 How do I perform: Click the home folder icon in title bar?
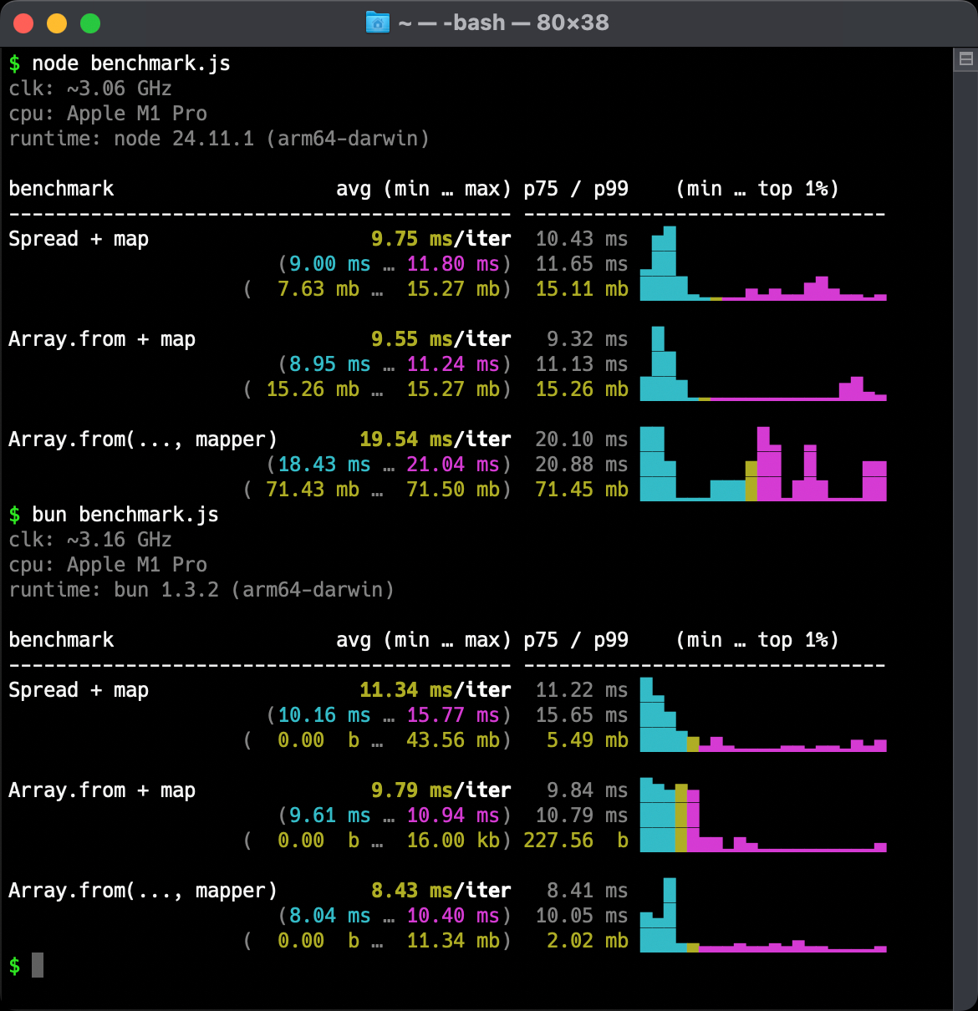(378, 23)
